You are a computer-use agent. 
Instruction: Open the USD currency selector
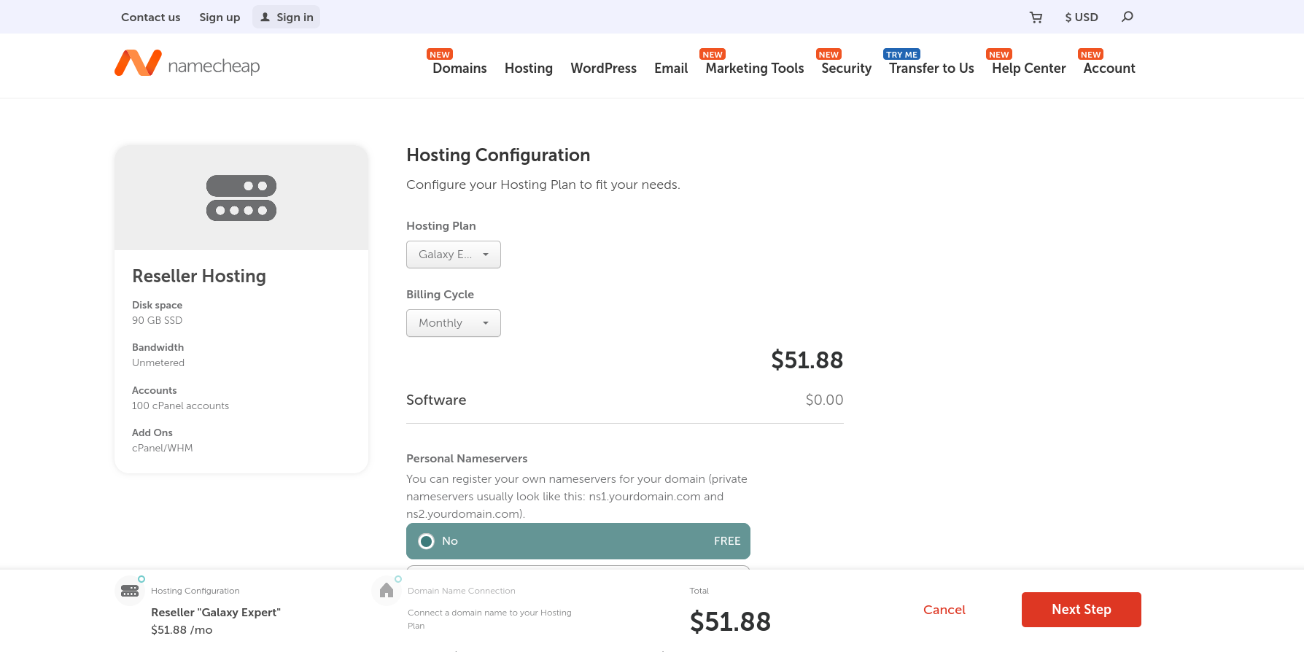click(x=1082, y=18)
